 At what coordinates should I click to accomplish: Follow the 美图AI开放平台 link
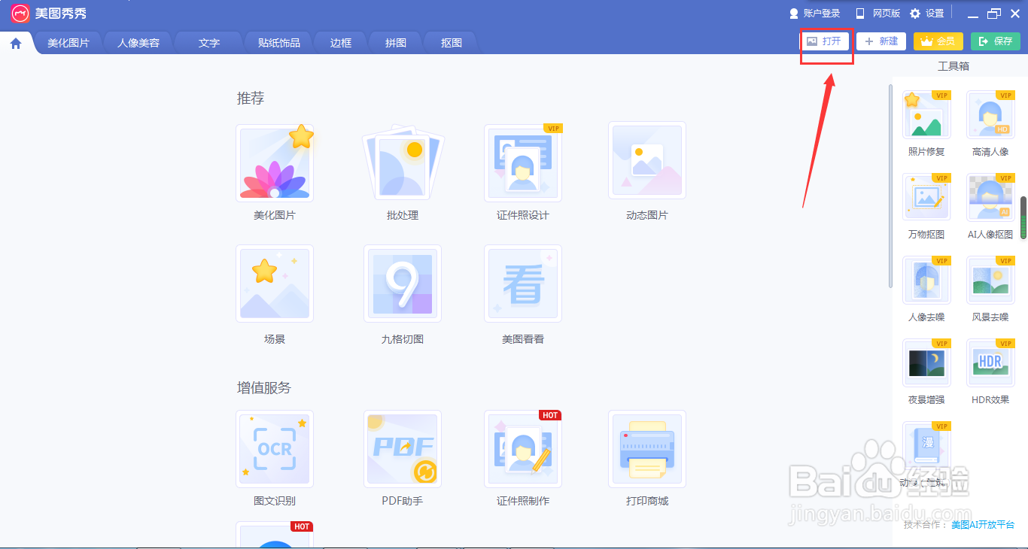pos(983,525)
